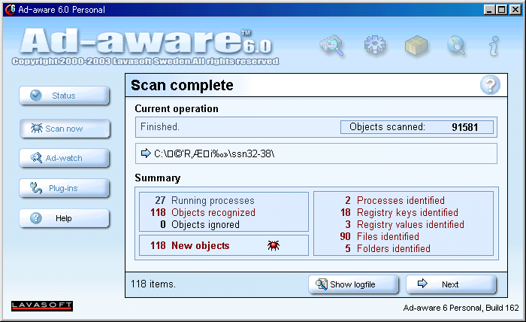Click 'Ad-aware 6 Personal, Build 162' text

461,308
